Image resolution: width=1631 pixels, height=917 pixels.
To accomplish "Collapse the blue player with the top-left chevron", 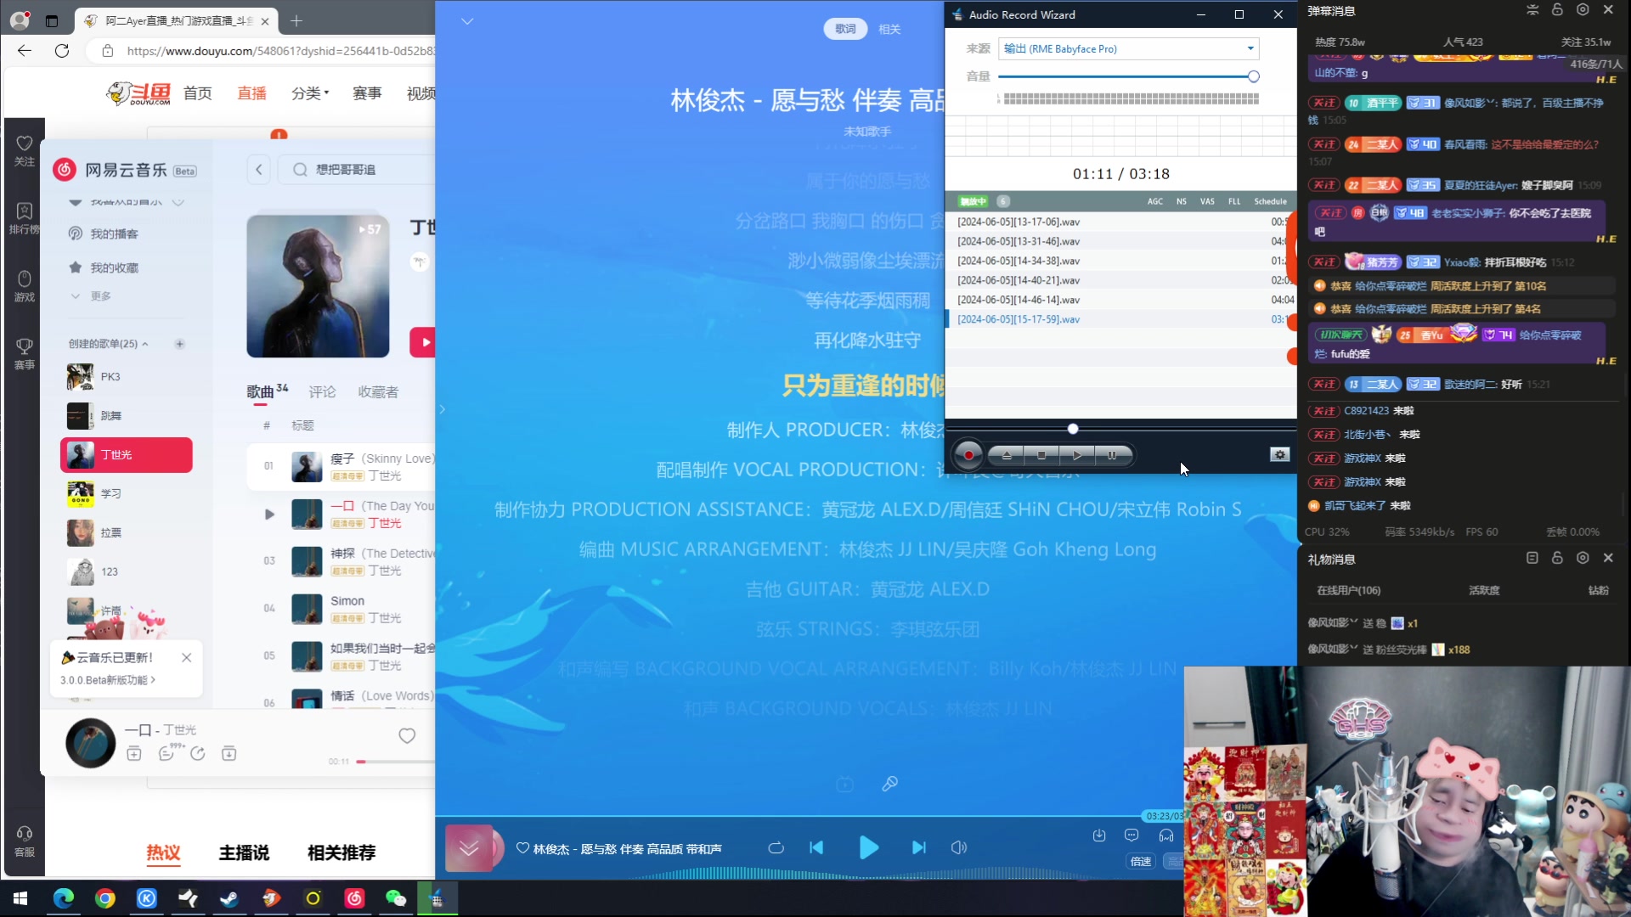I will point(467,21).
